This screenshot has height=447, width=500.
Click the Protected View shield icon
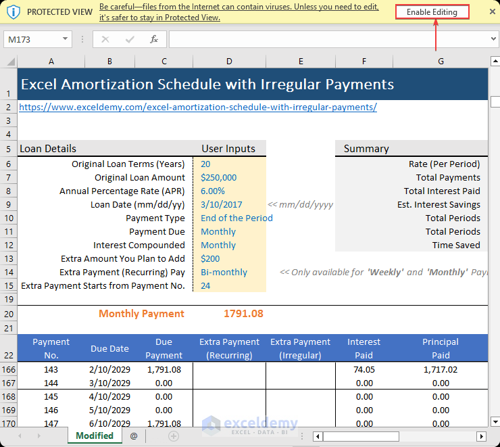click(x=13, y=12)
